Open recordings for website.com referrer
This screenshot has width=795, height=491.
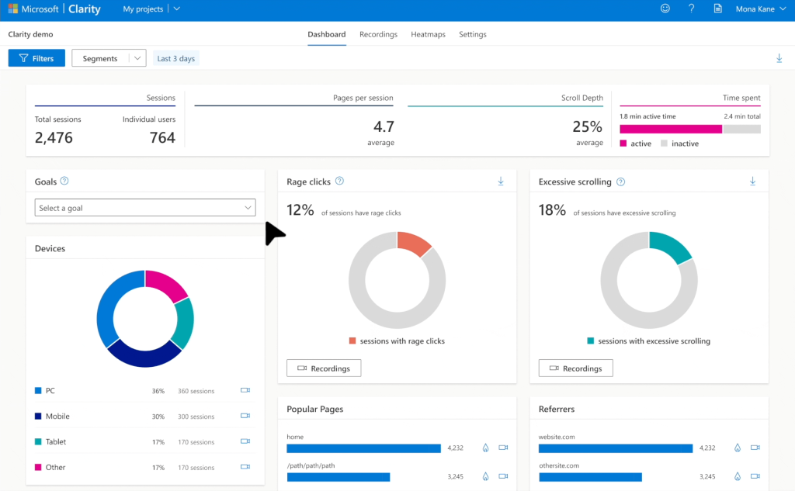pos(755,448)
